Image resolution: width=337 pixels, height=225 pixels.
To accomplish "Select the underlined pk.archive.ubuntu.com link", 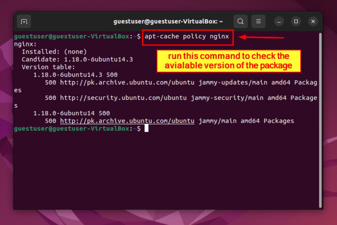I will click(126, 121).
